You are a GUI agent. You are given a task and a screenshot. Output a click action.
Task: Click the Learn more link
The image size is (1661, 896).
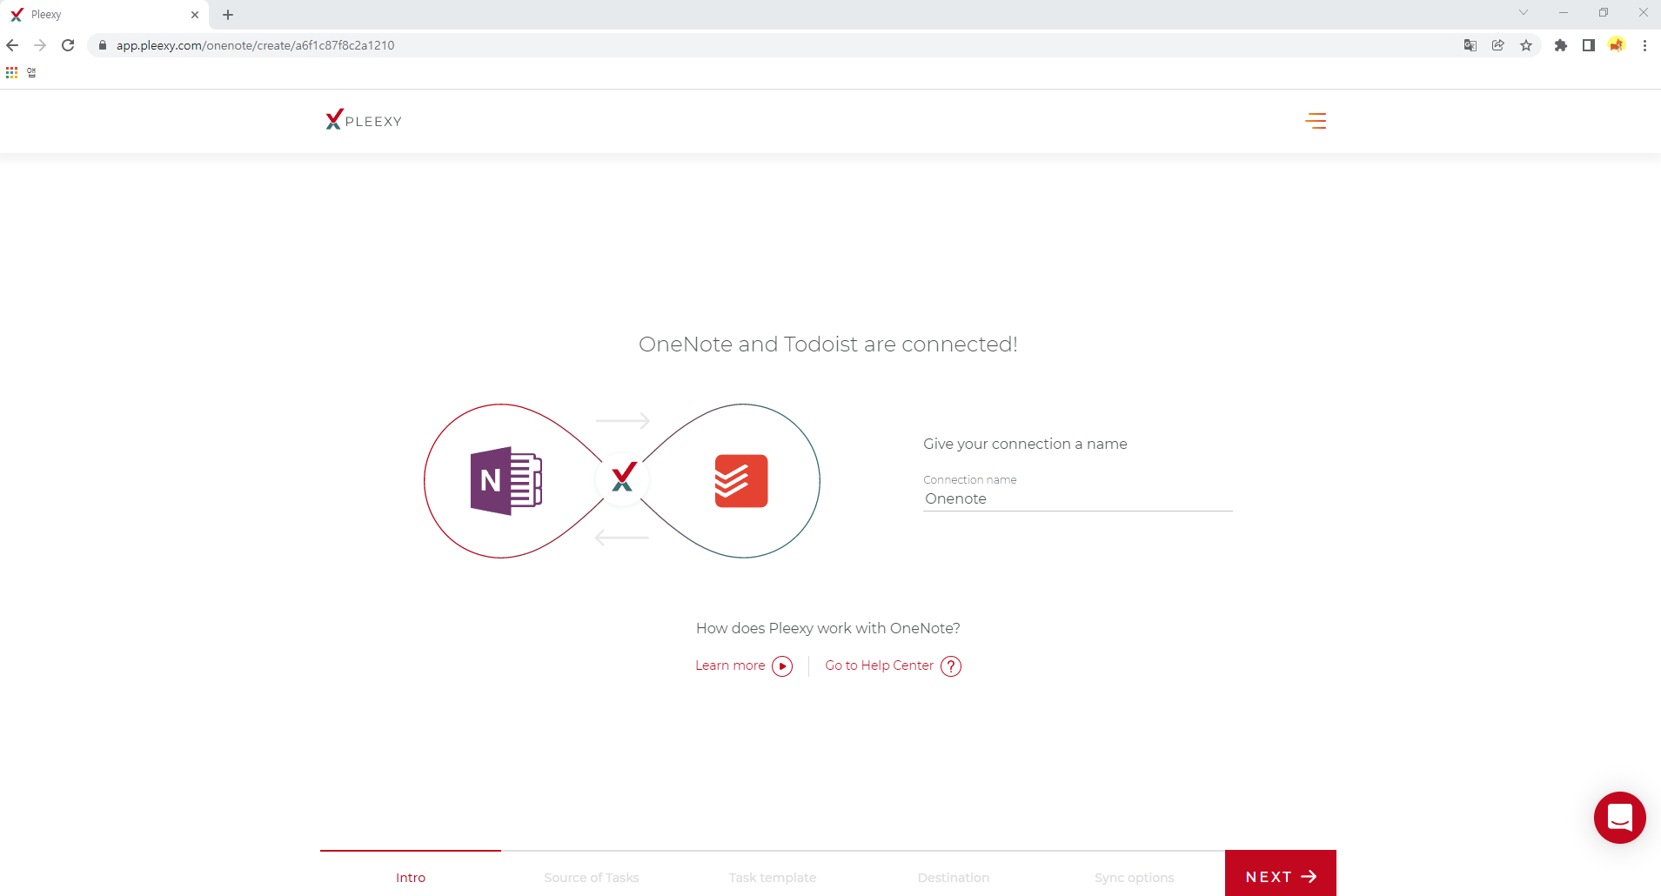(x=730, y=665)
